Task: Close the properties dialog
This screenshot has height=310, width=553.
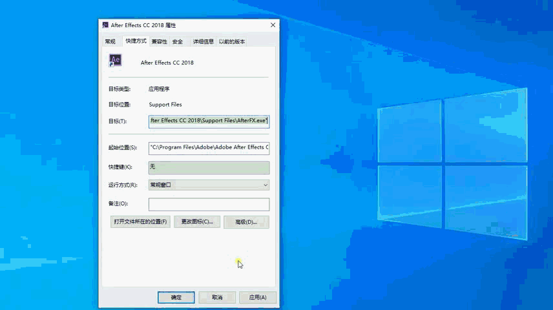Action: (273, 25)
